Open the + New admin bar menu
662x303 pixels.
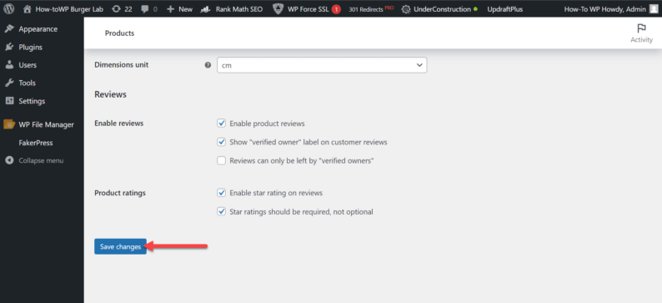click(179, 9)
